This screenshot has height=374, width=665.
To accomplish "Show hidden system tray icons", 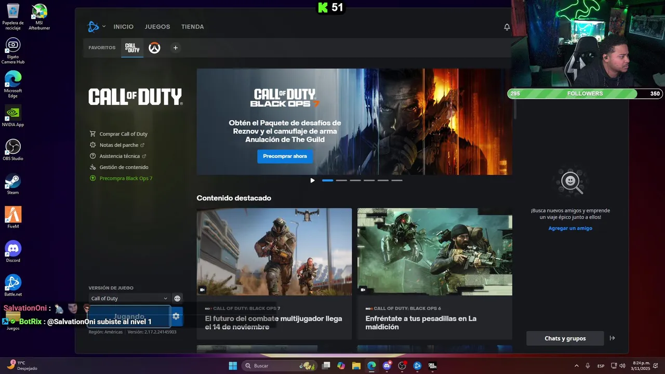I will coord(576,366).
